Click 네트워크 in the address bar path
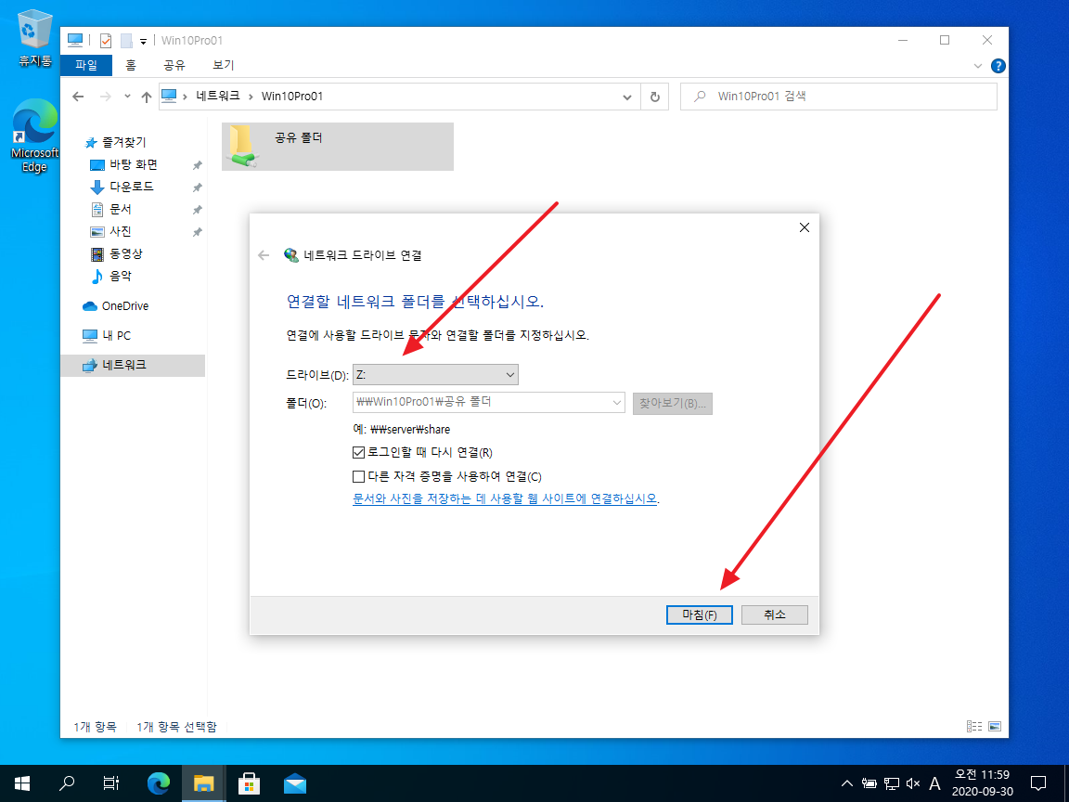The width and height of the screenshot is (1069, 802). [x=218, y=97]
